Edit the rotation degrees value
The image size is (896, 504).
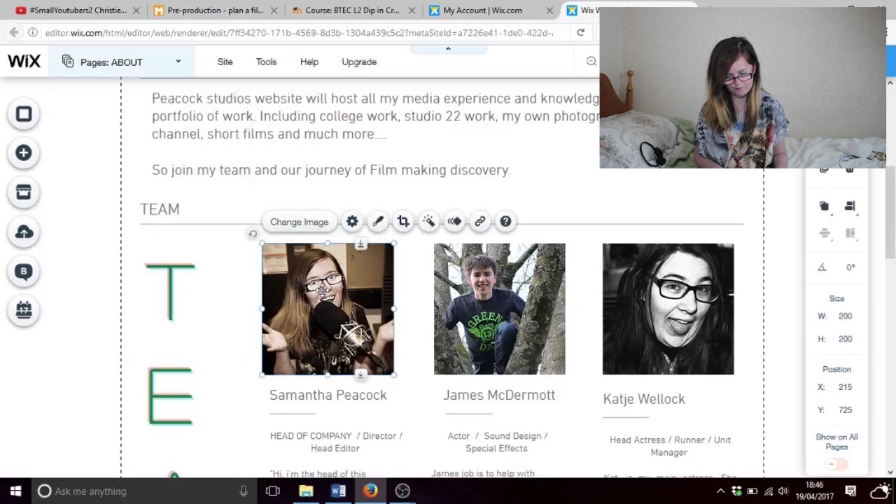tap(850, 267)
